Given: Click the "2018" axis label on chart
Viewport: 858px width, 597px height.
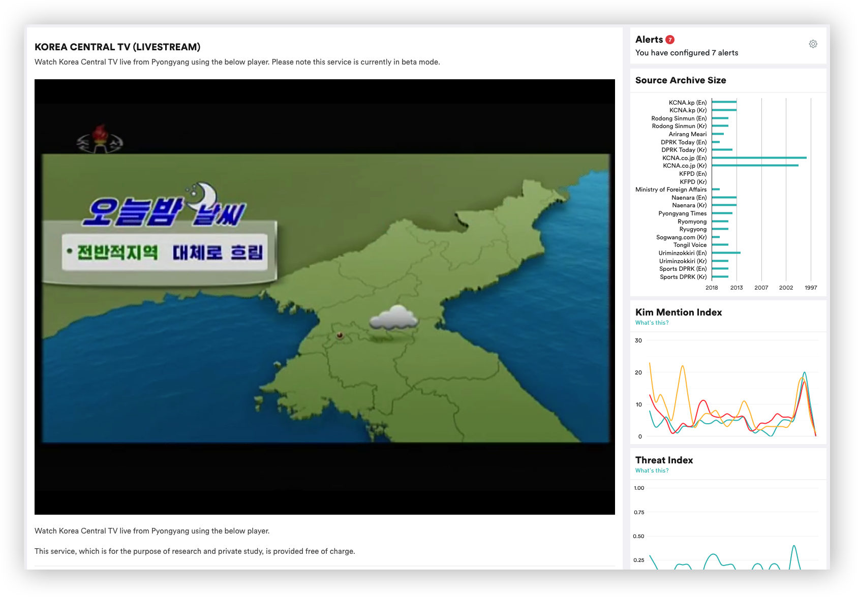Looking at the screenshot, I should [x=713, y=288].
